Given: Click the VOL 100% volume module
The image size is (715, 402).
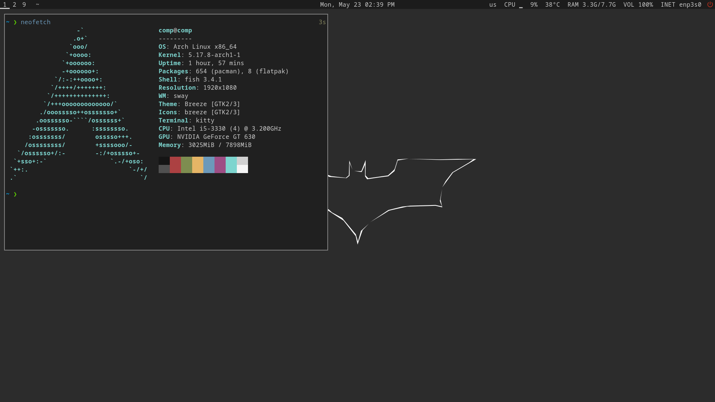Looking at the screenshot, I should 638,4.
